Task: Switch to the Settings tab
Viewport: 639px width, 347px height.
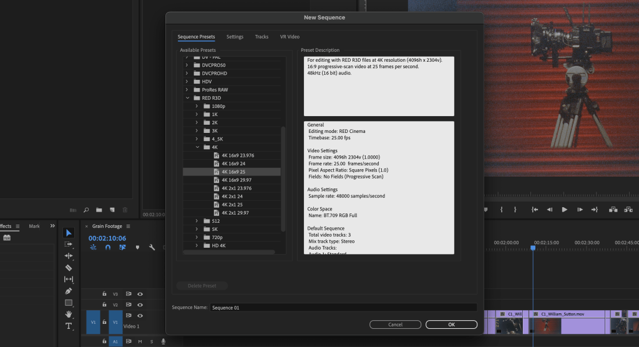Action: click(235, 37)
